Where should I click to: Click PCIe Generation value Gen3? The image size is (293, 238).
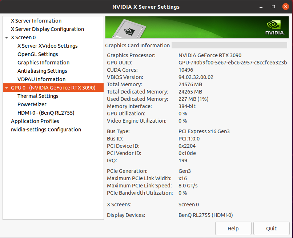coord(185,171)
